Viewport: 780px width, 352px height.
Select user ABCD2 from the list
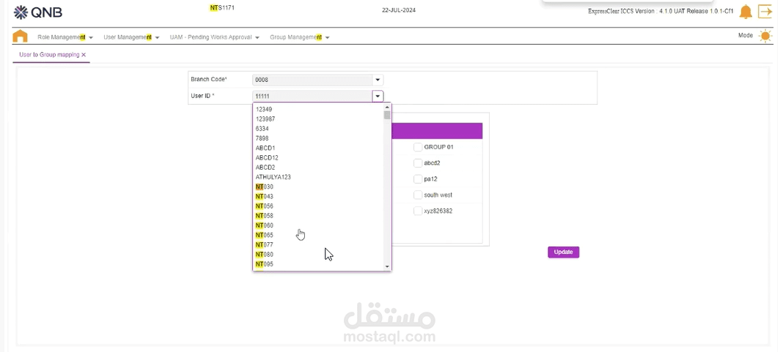point(318,168)
